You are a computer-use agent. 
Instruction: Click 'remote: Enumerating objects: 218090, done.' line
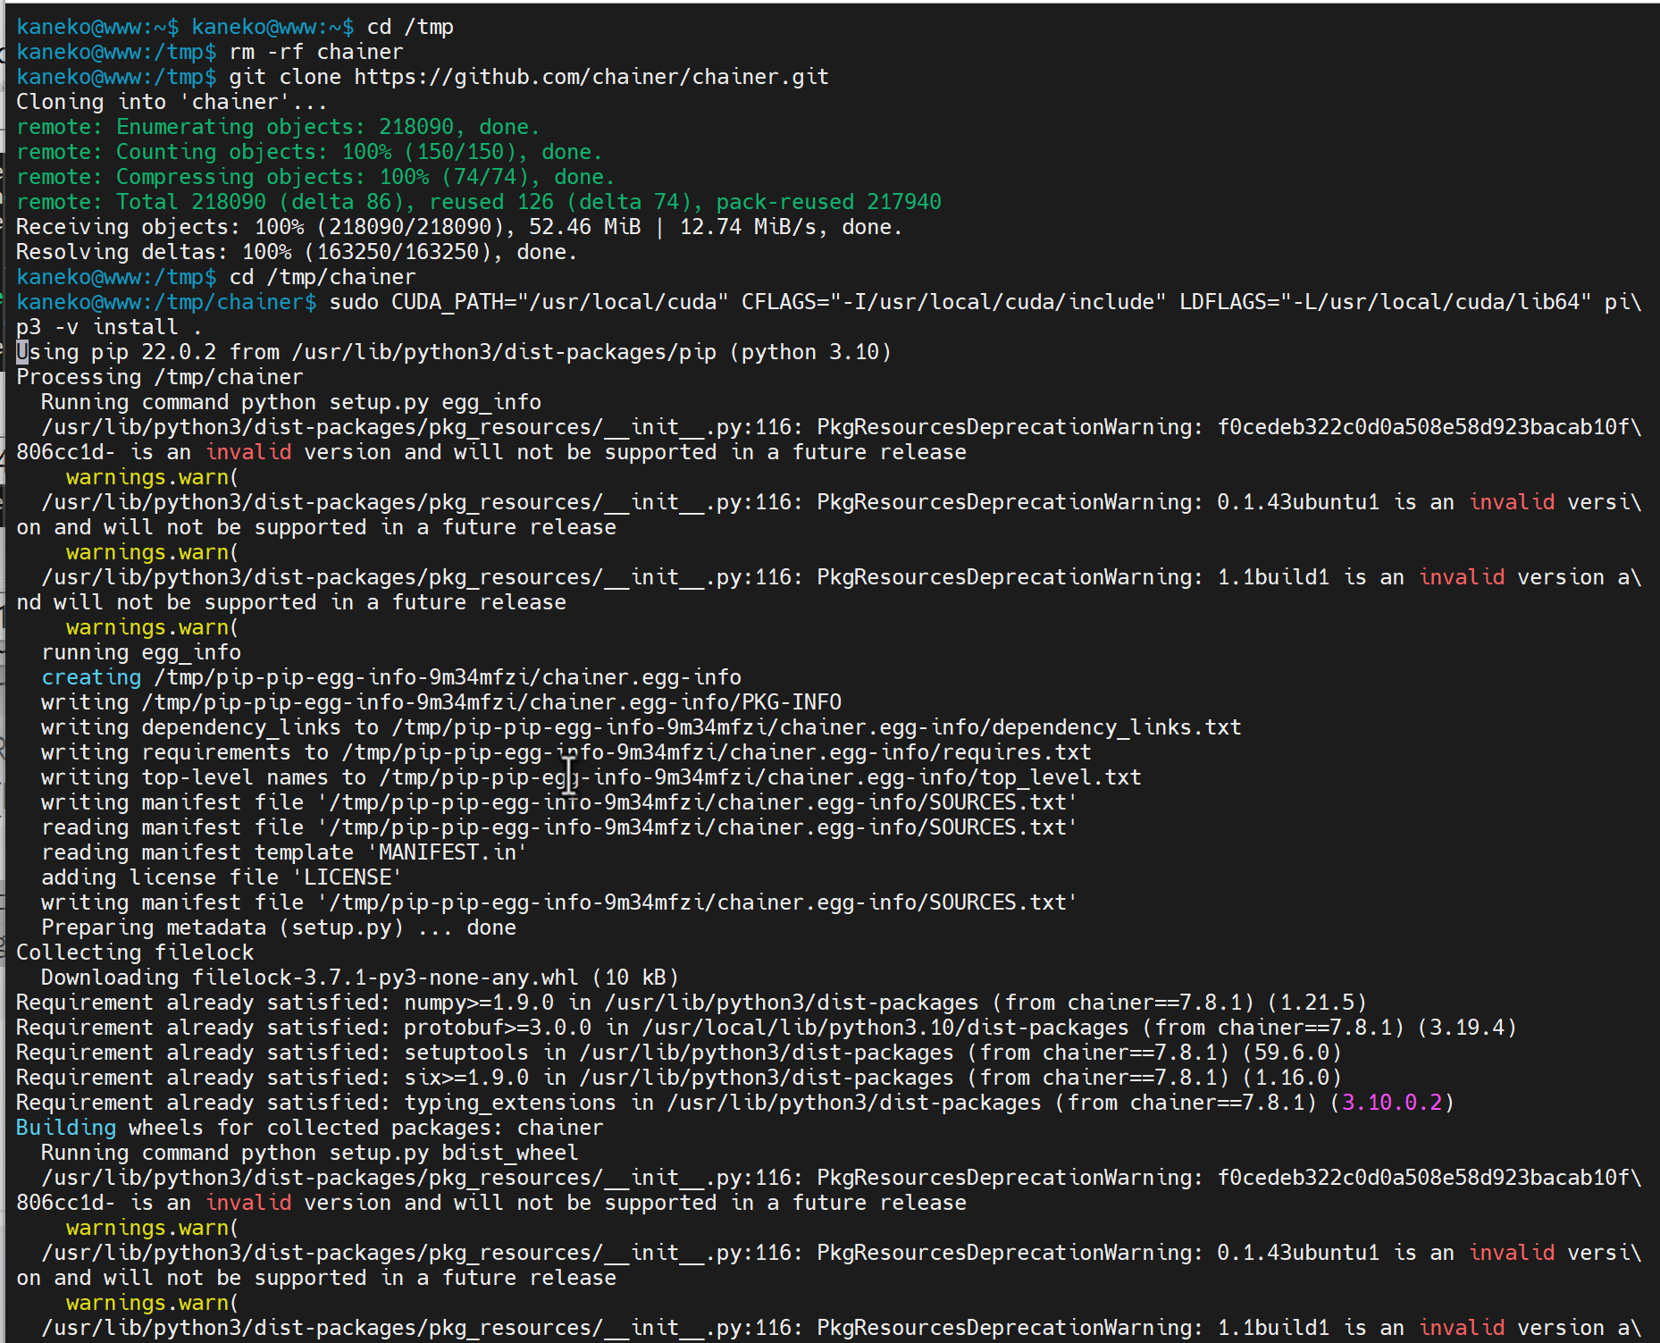[278, 127]
